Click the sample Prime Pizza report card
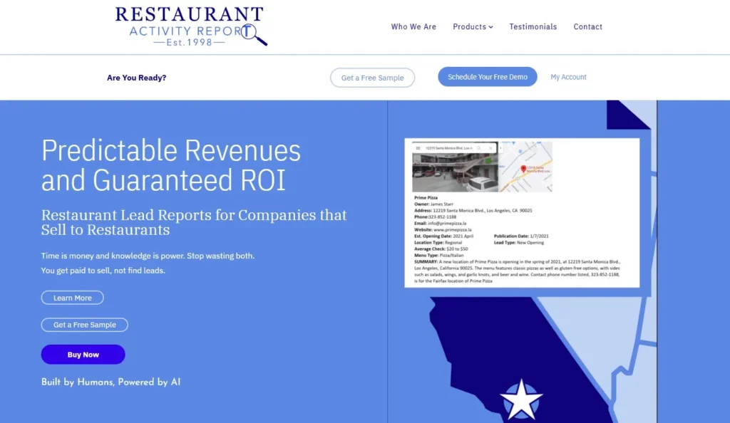This screenshot has width=730, height=423. [x=522, y=213]
